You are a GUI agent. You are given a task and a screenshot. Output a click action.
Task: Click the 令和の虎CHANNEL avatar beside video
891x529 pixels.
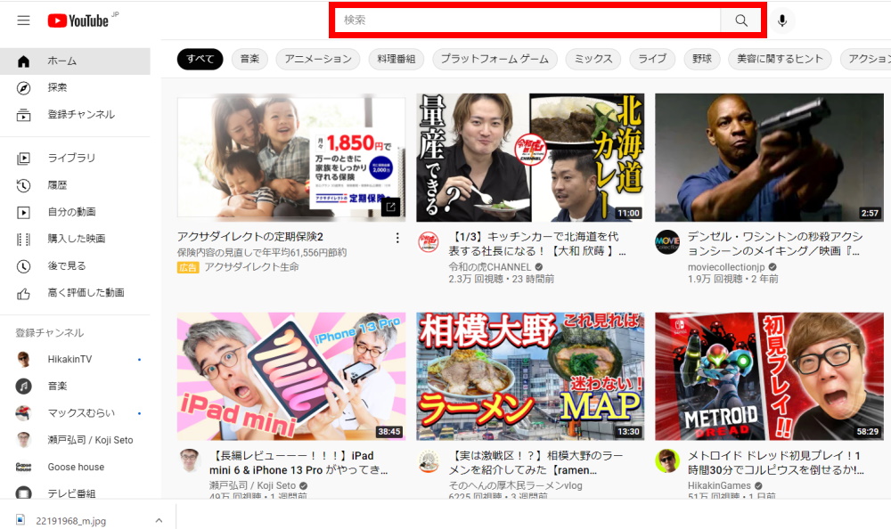[x=429, y=241]
